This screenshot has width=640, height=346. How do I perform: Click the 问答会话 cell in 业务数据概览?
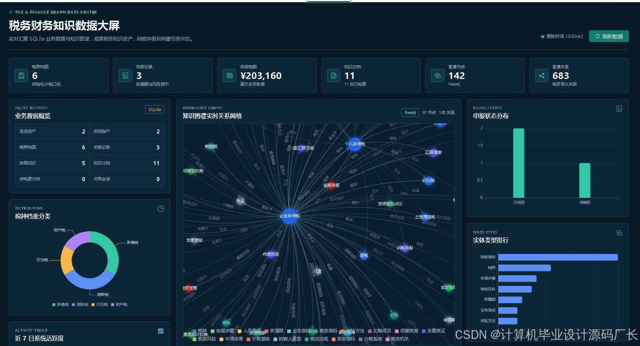[127, 179]
